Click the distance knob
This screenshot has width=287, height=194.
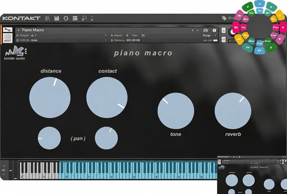(x=50, y=97)
